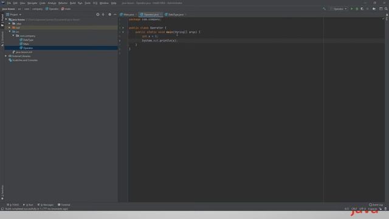
Task: Open the Edit menu
Action: 15,3
